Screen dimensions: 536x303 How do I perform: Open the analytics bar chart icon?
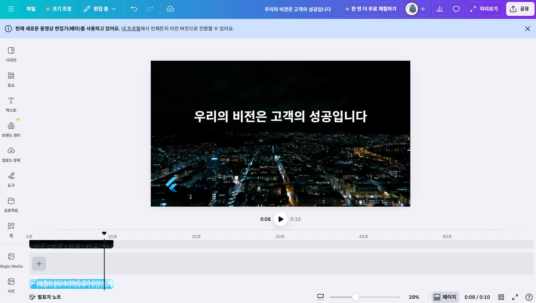coord(440,9)
